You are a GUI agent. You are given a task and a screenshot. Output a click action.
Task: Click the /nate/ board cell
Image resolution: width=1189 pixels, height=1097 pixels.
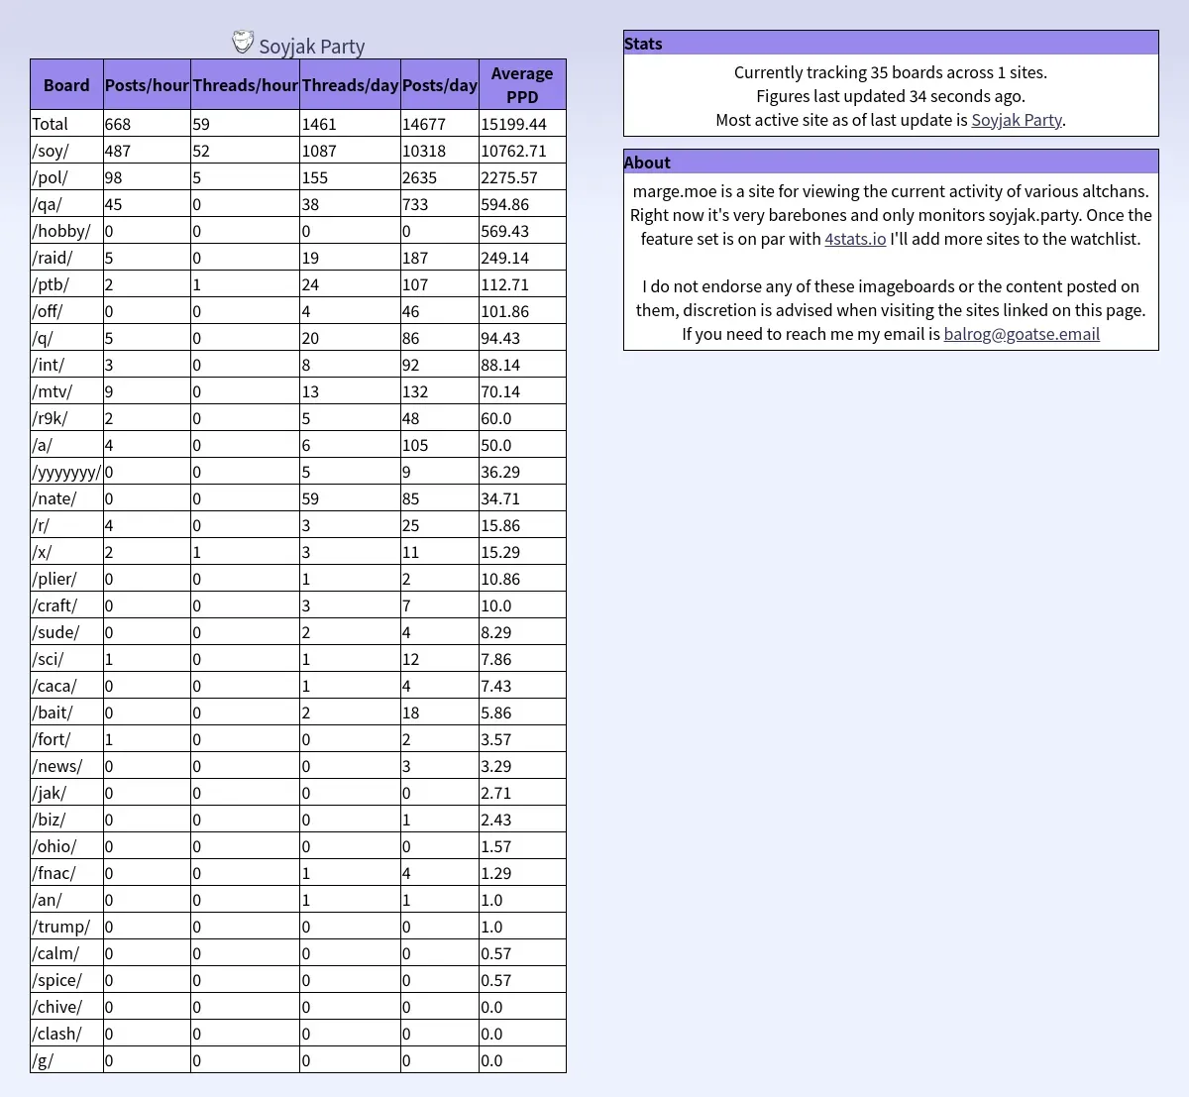click(66, 498)
